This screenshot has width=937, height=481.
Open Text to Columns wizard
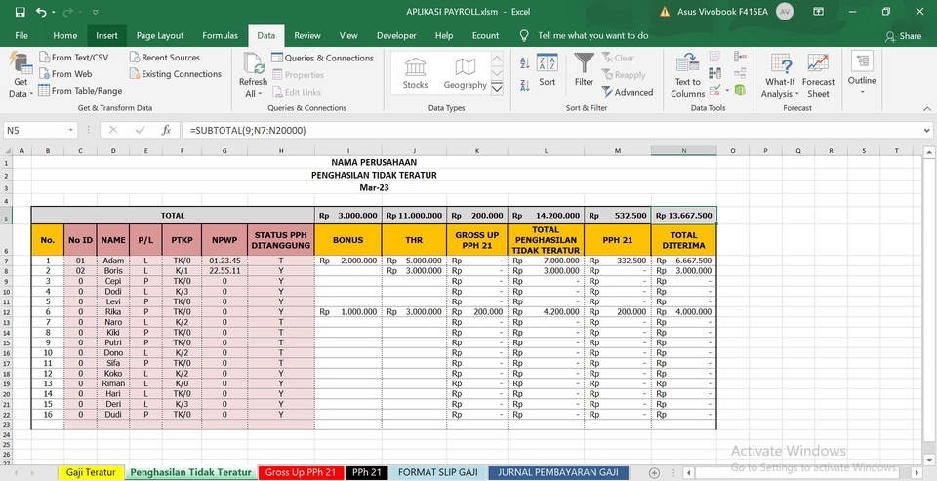(x=688, y=76)
